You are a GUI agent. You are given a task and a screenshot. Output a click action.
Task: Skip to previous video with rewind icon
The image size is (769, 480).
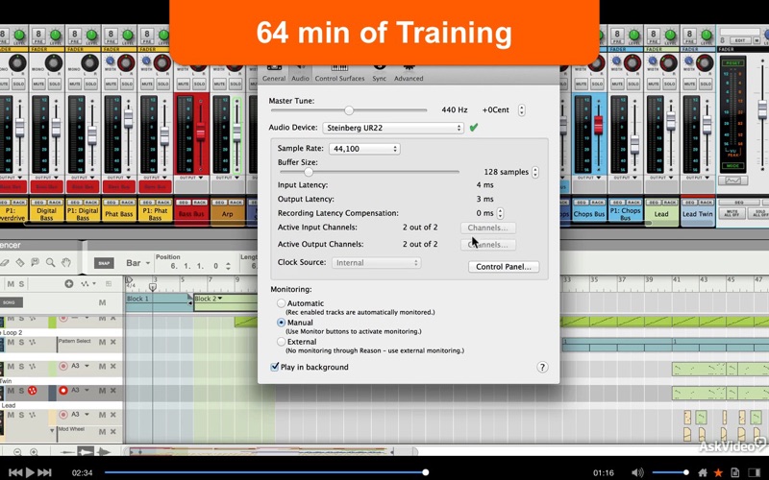point(15,472)
